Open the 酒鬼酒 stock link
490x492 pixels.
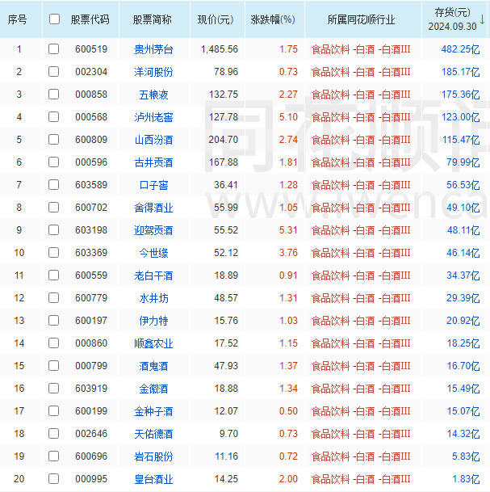[153, 366]
